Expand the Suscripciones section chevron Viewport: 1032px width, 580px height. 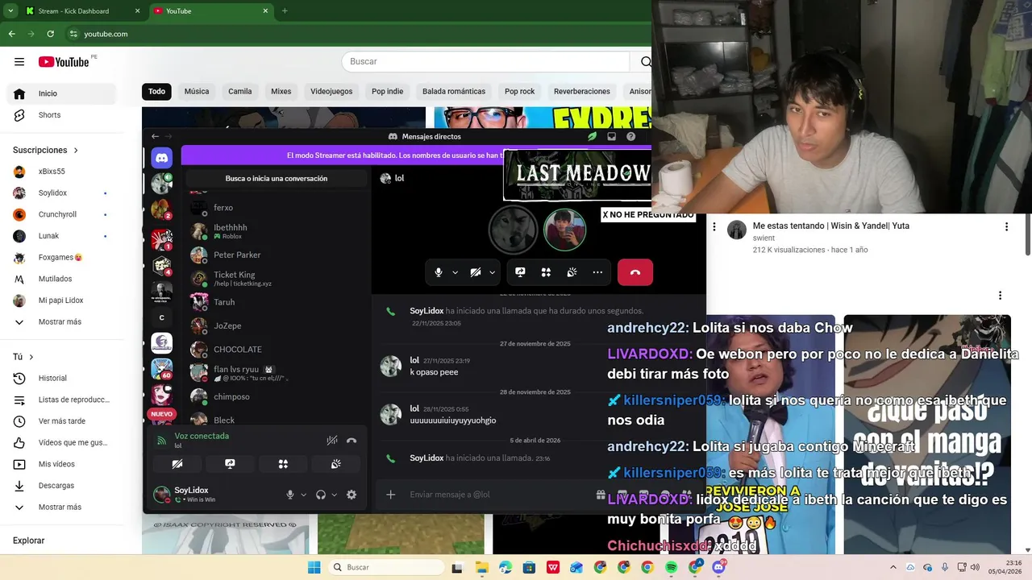click(x=76, y=151)
